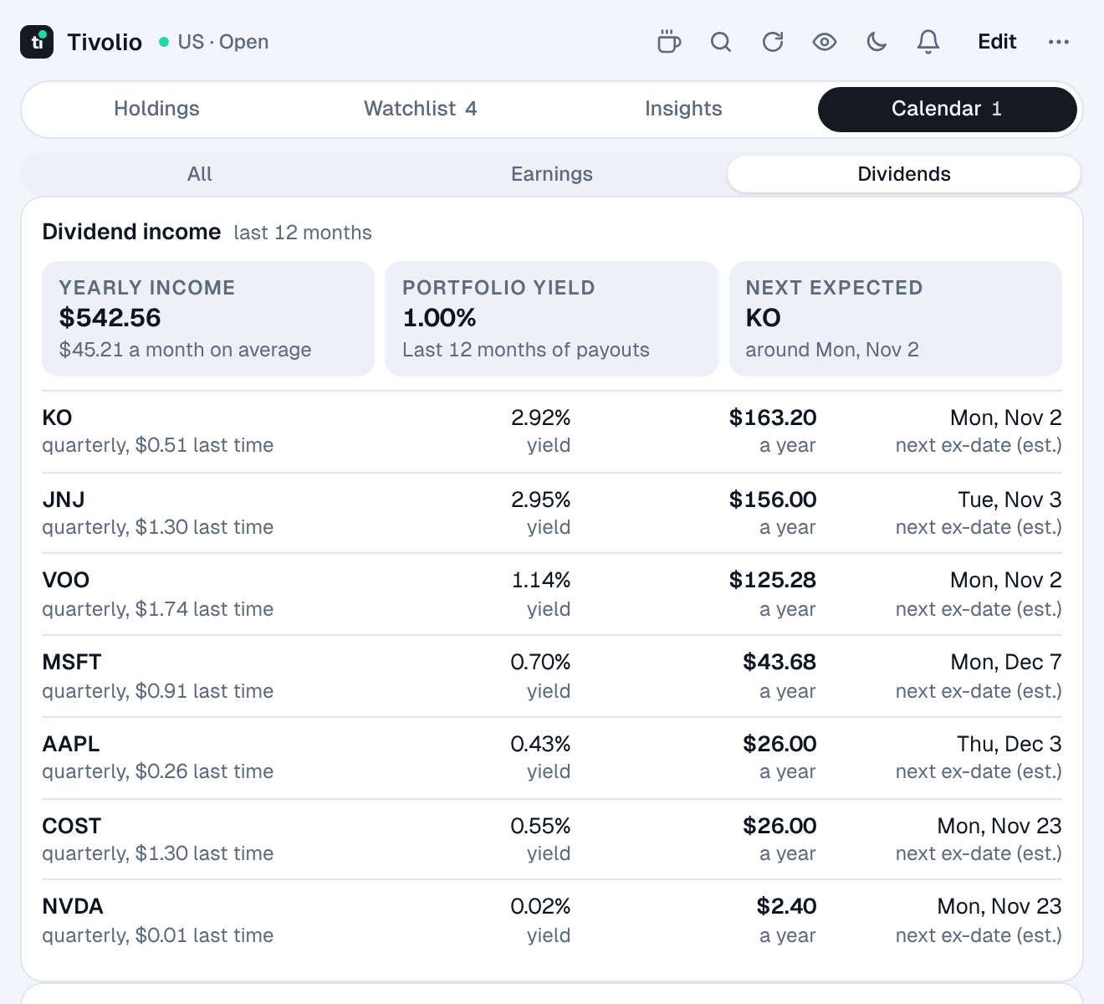Open the KO dividend row
1104x1004 pixels.
(552, 432)
